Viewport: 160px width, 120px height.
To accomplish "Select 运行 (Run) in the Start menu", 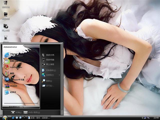I will pyautogui.click(x=49, y=85).
